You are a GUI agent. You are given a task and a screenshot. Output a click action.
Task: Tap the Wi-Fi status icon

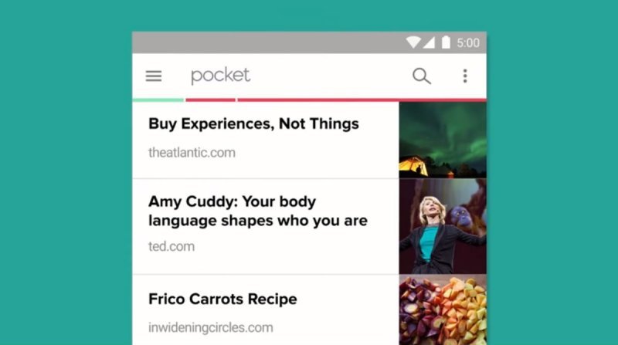(x=413, y=42)
